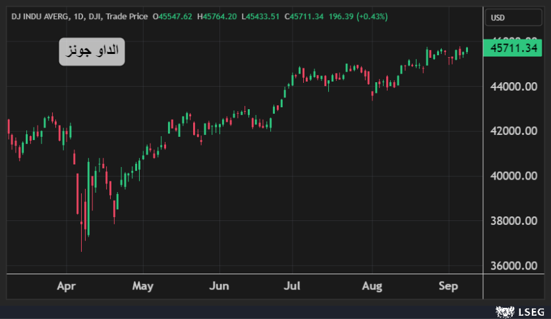Select the Apr label on time axis

(67, 286)
